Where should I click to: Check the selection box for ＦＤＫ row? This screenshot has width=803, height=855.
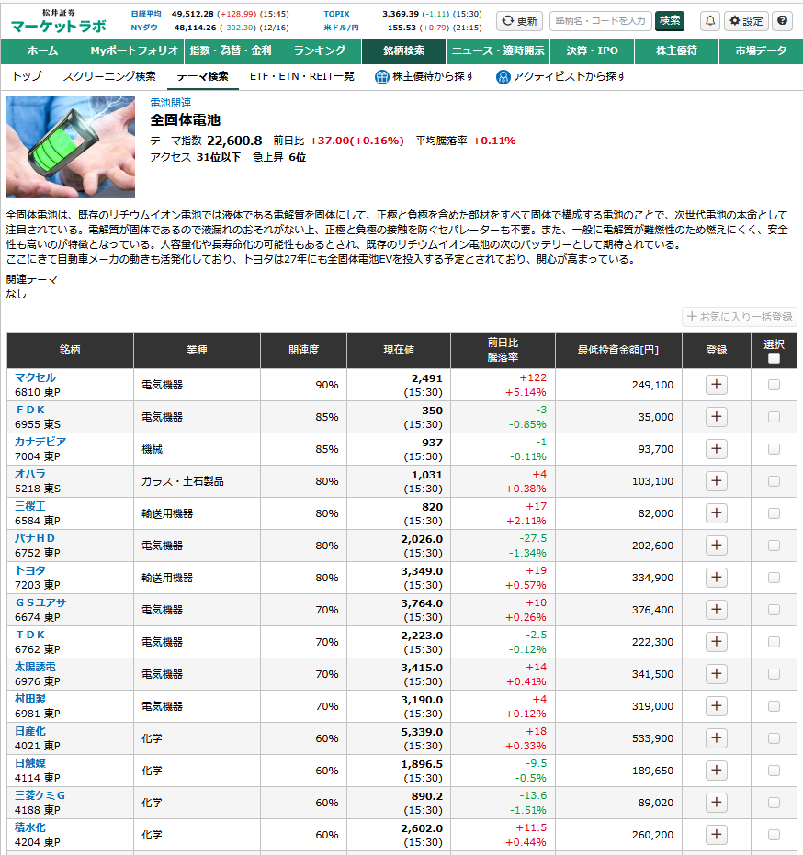(x=774, y=417)
